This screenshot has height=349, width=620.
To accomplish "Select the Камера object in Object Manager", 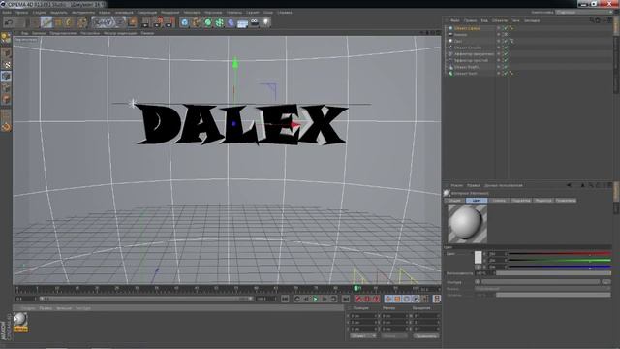I will (461, 35).
